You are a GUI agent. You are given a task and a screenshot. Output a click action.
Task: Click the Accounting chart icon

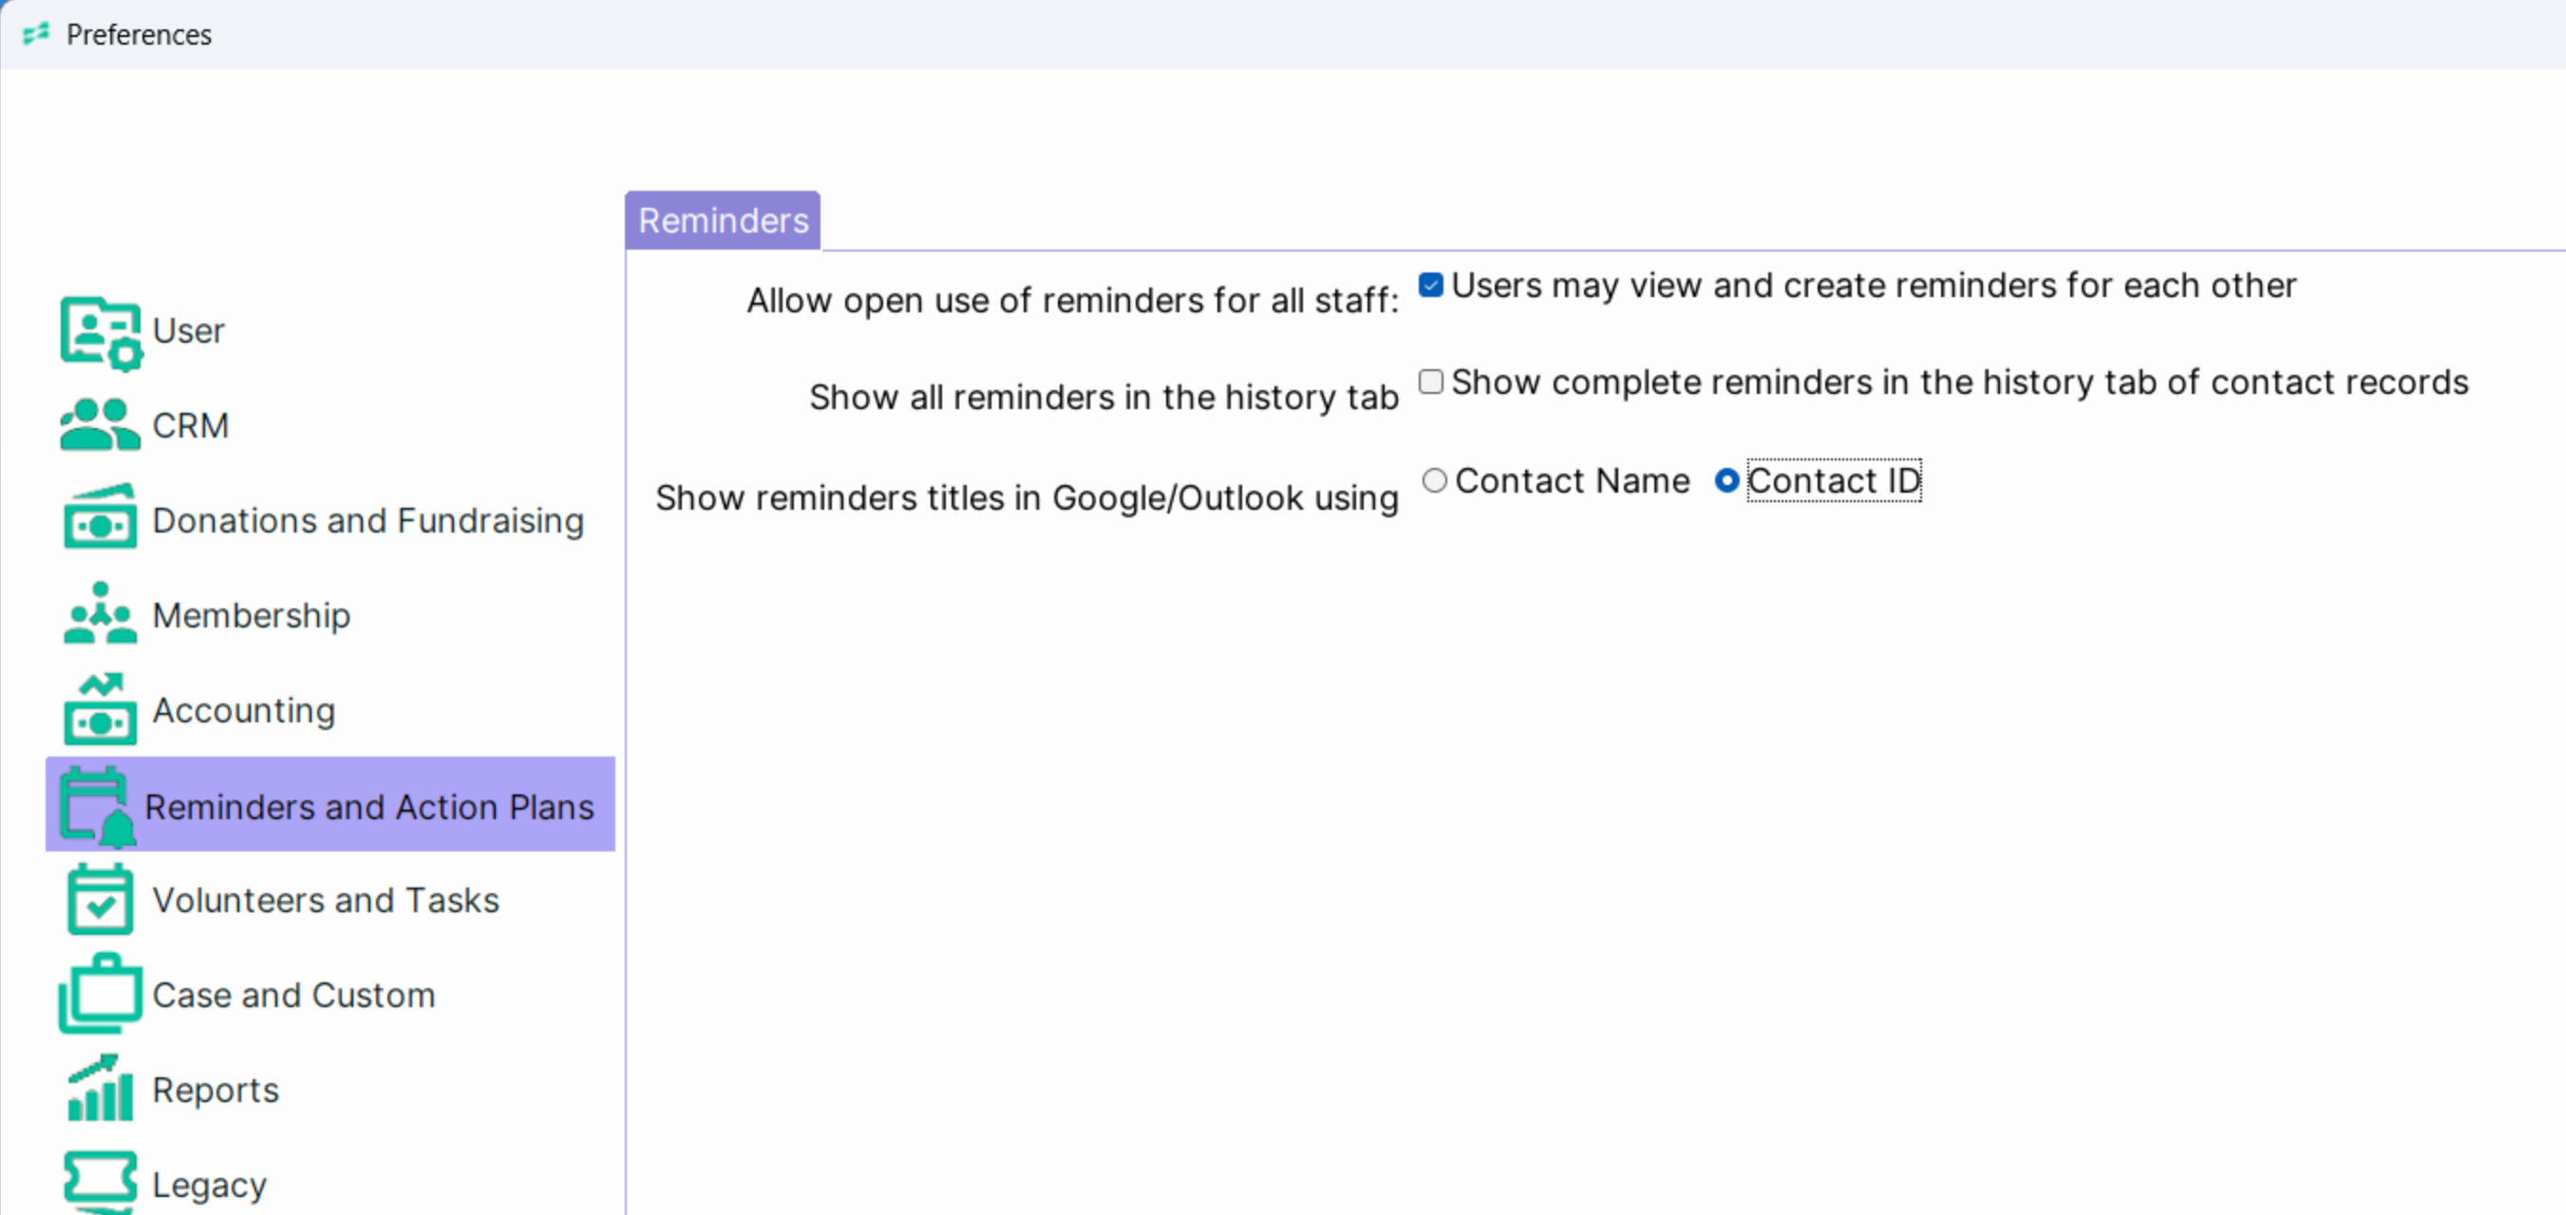[100, 709]
